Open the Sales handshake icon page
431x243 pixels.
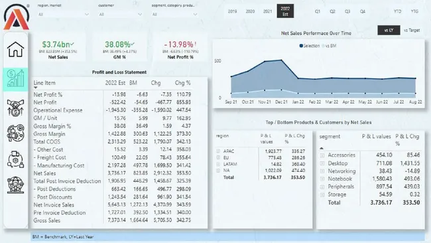[x=16, y=108]
